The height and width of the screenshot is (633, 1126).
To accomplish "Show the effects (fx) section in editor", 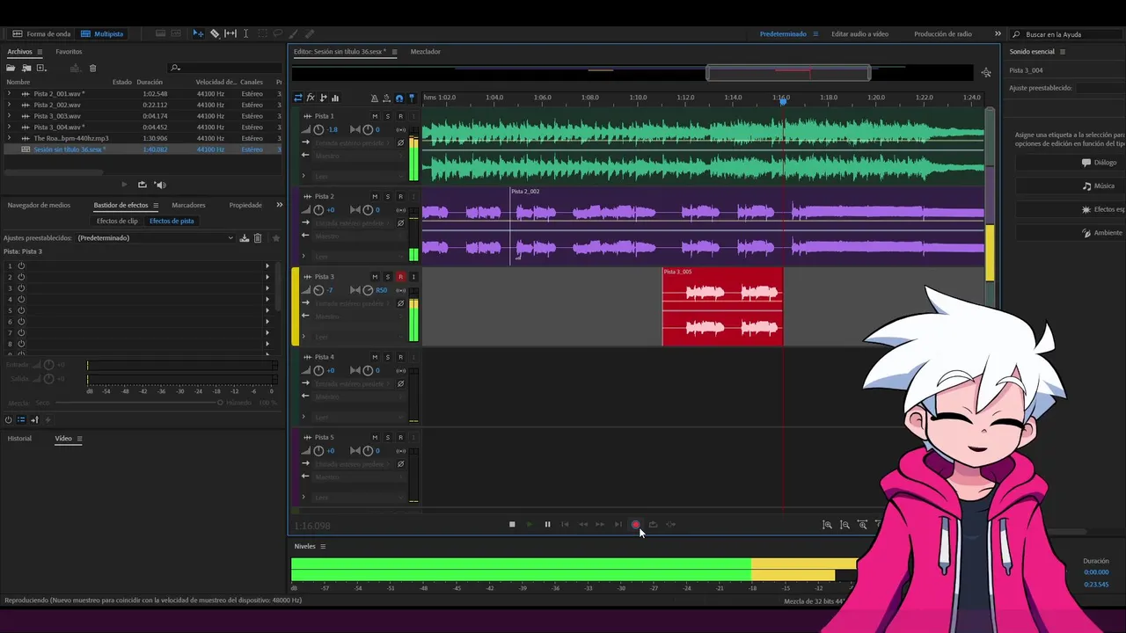I will pyautogui.click(x=311, y=98).
